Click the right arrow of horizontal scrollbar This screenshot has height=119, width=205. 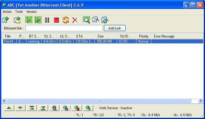(x=201, y=101)
